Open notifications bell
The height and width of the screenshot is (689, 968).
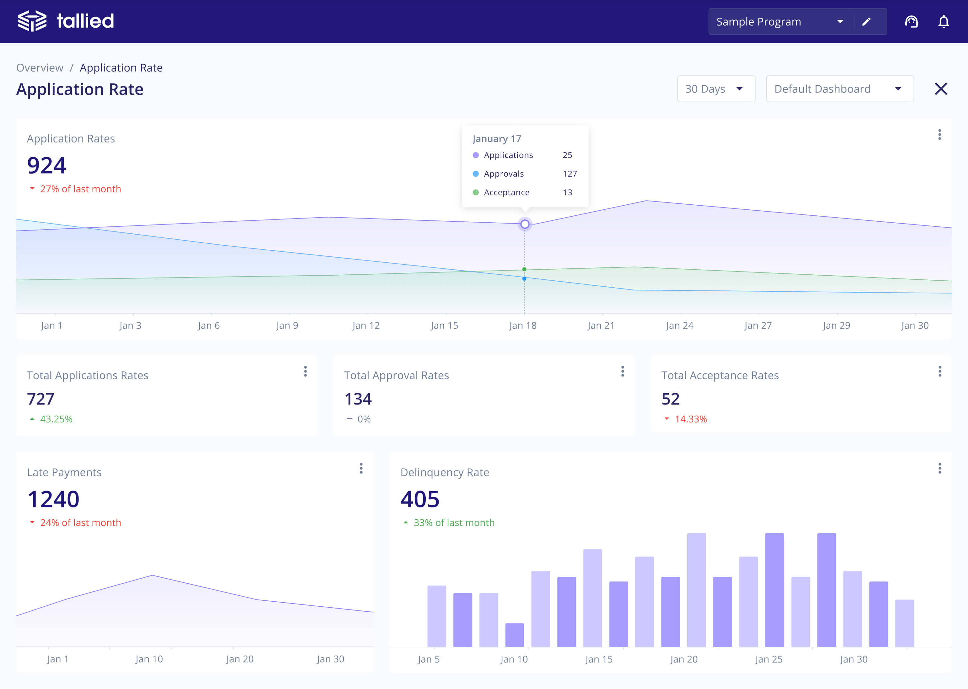[943, 22]
